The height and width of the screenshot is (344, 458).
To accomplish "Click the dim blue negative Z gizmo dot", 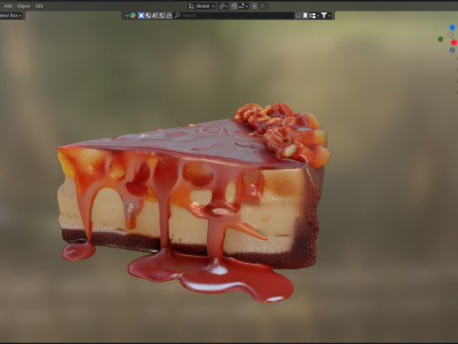I will [452, 50].
